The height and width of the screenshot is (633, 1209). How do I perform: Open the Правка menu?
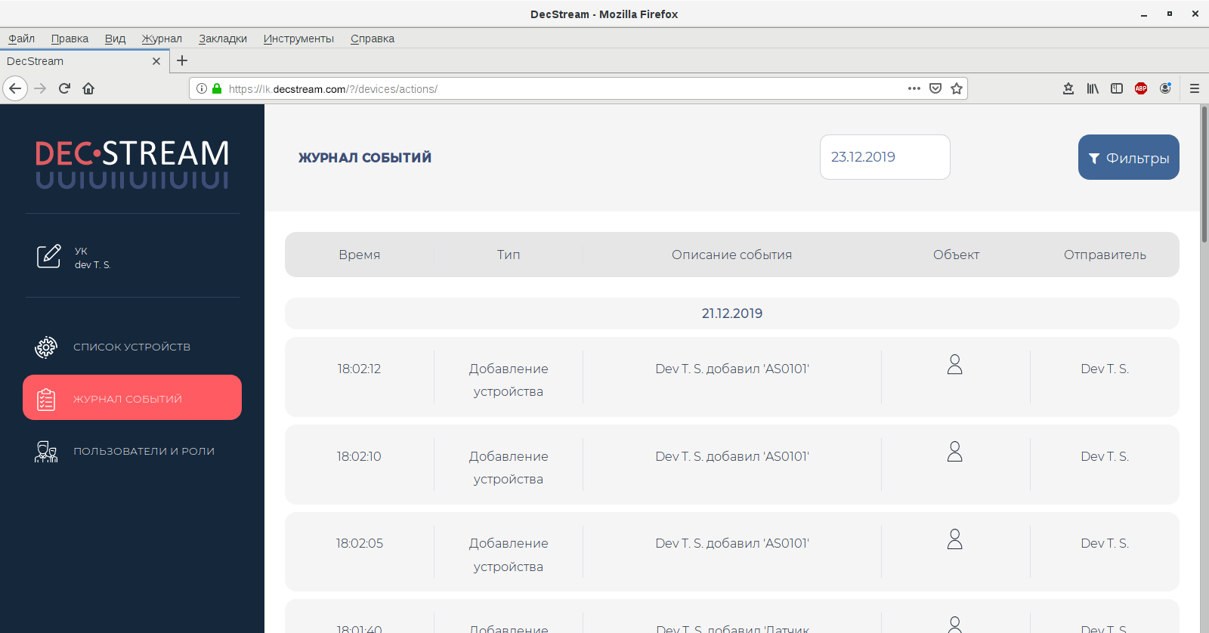[70, 39]
